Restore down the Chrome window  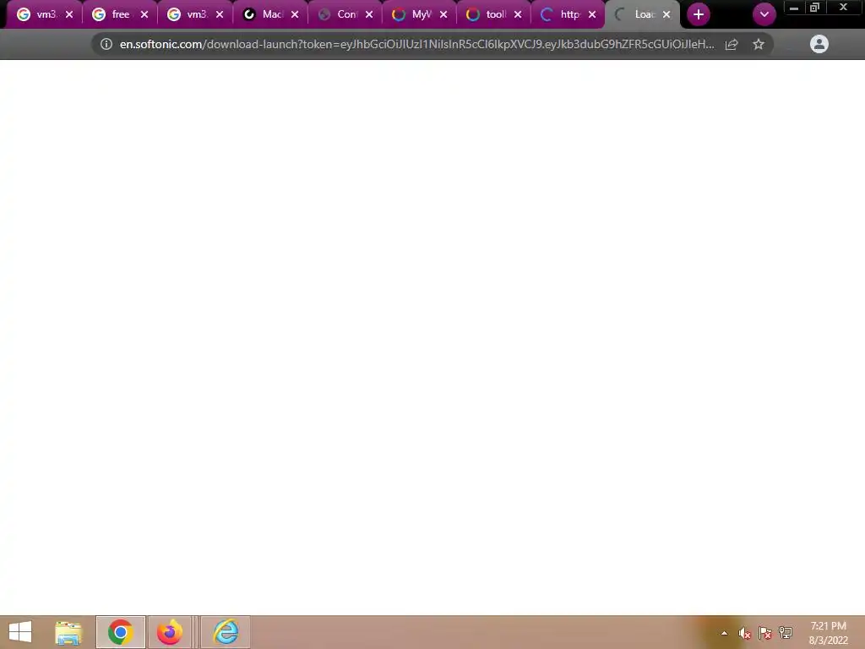click(815, 8)
